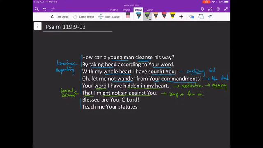Select the red pen
Viewport: 263px width, 148px height.
pyautogui.click(x=164, y=16)
